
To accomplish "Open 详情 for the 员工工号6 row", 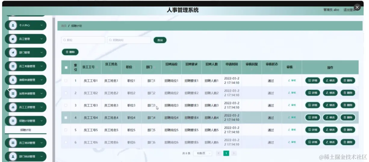I will coord(313,142).
